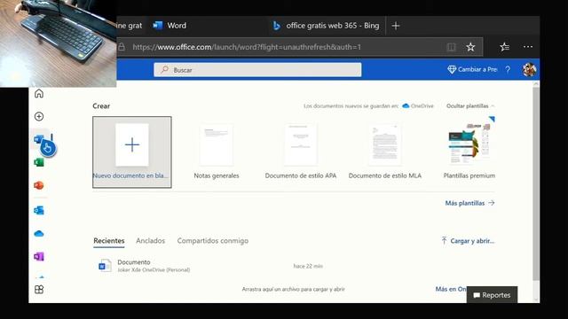Open a new browser tab with the plus button
The height and width of the screenshot is (319, 568).
(x=396, y=26)
